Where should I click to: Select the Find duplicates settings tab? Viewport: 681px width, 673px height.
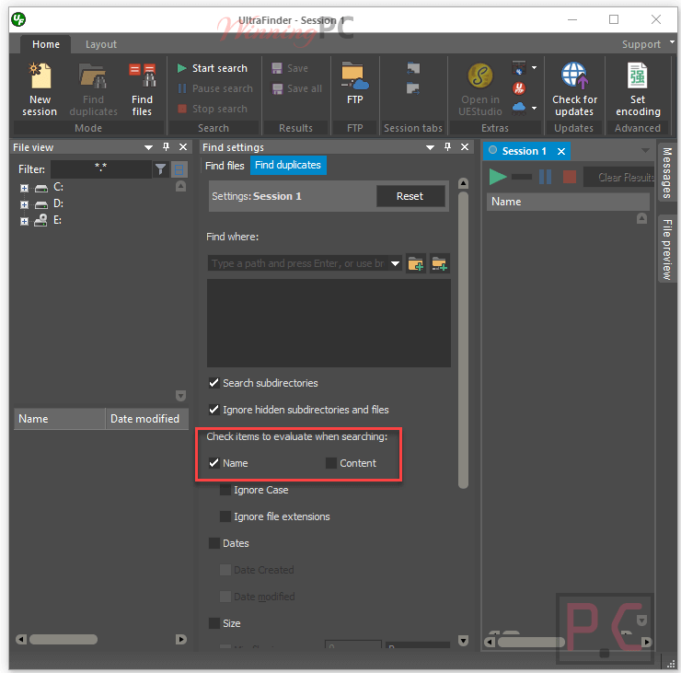(288, 165)
